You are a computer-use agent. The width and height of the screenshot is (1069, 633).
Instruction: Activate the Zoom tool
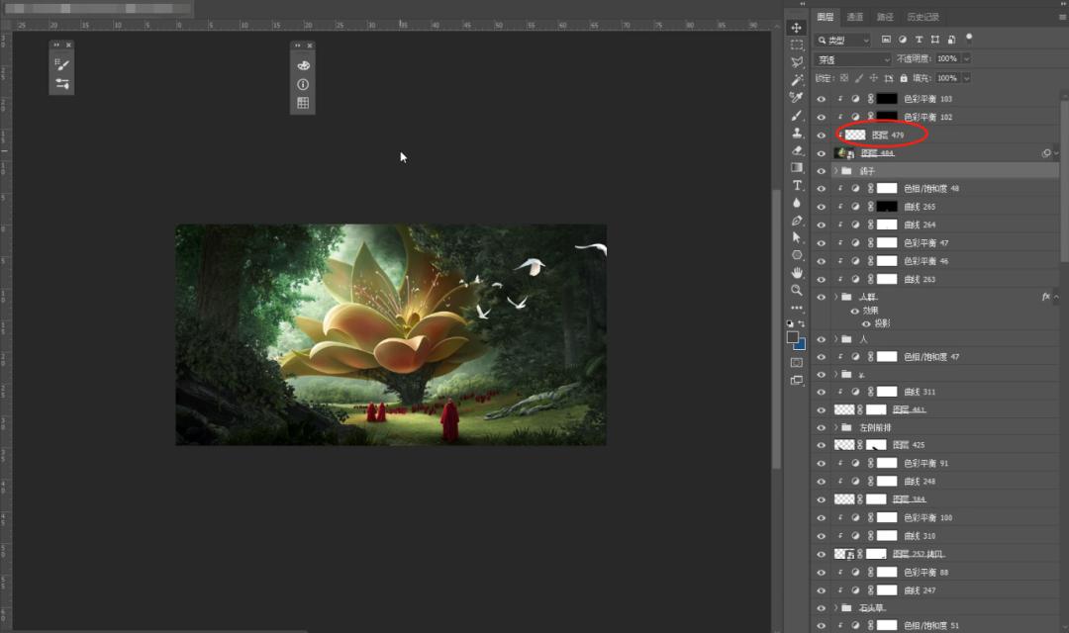797,290
